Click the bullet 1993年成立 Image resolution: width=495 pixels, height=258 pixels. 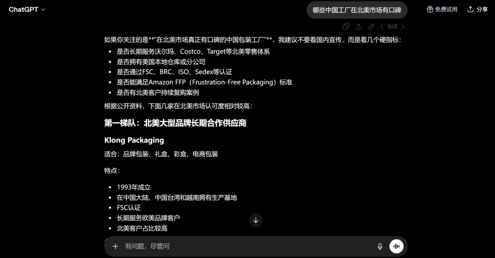pos(133,187)
